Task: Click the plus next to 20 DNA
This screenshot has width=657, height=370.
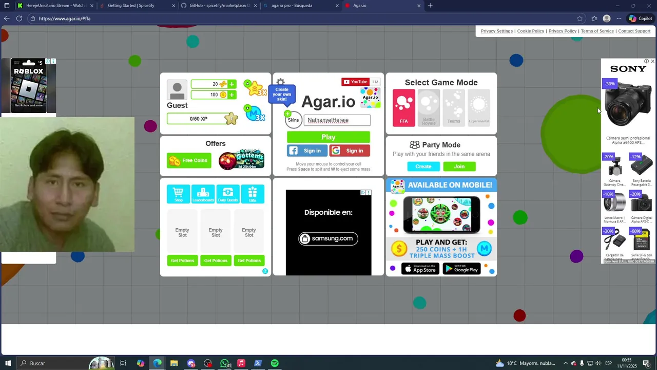Action: pyautogui.click(x=231, y=84)
